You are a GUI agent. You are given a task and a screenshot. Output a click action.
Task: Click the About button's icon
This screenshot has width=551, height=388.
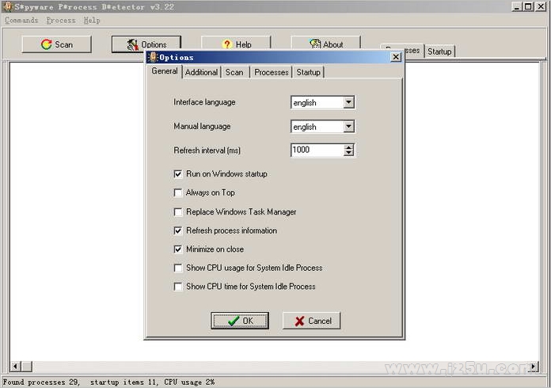coord(315,44)
